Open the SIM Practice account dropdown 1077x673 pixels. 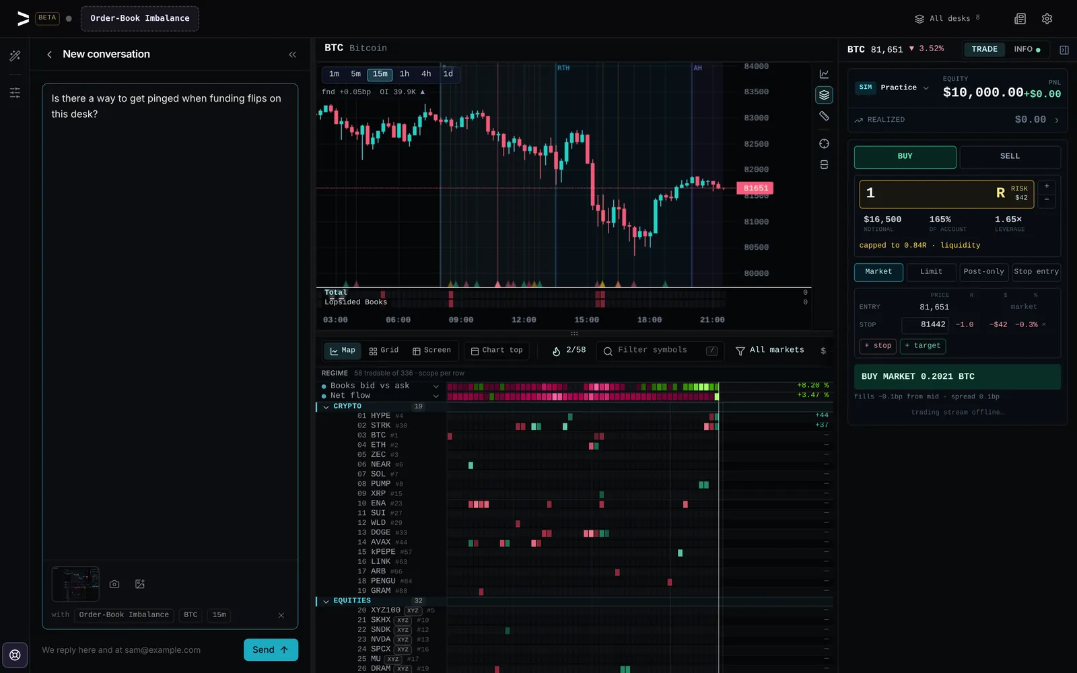893,87
